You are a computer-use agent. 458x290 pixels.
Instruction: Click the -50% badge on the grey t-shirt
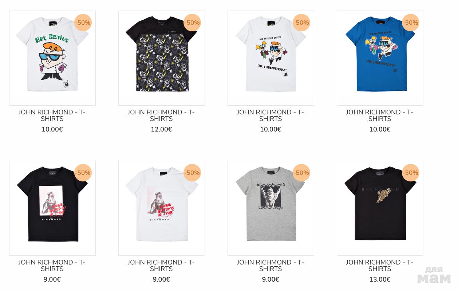[301, 173]
